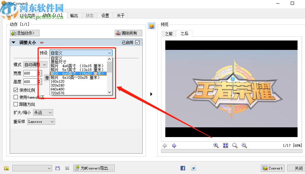Screen dimensions: 305x174
Task: Choose 照片 4x6英寸 preset
Action: pyautogui.click(x=78, y=66)
